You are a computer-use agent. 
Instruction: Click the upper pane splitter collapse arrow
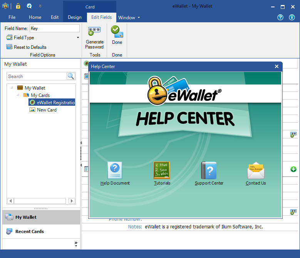tap(81, 143)
